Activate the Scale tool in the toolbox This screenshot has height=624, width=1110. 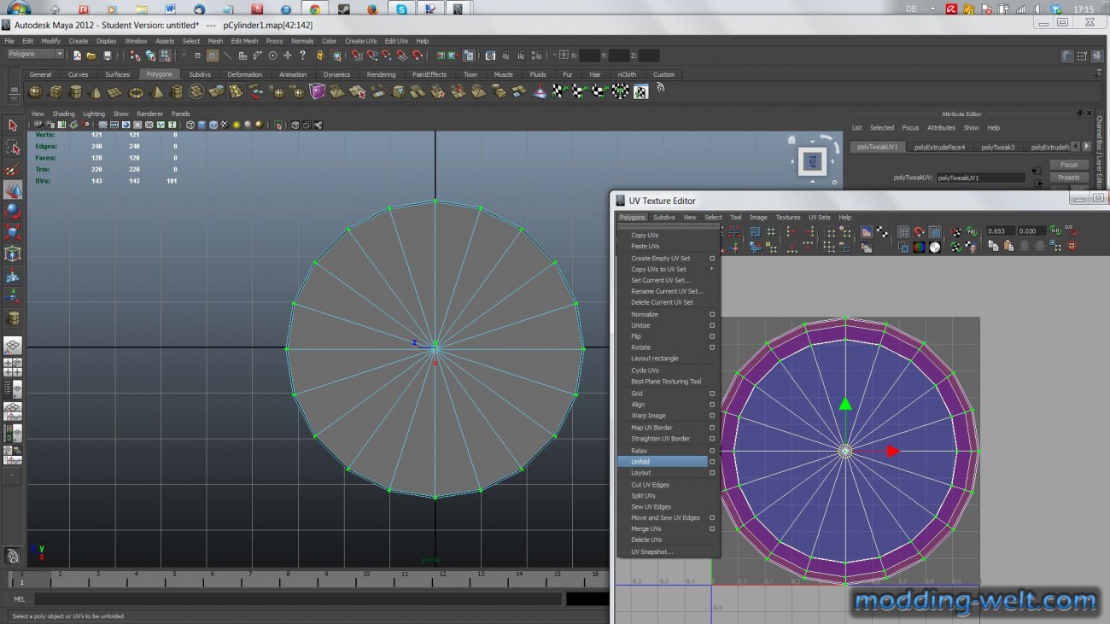(x=13, y=232)
